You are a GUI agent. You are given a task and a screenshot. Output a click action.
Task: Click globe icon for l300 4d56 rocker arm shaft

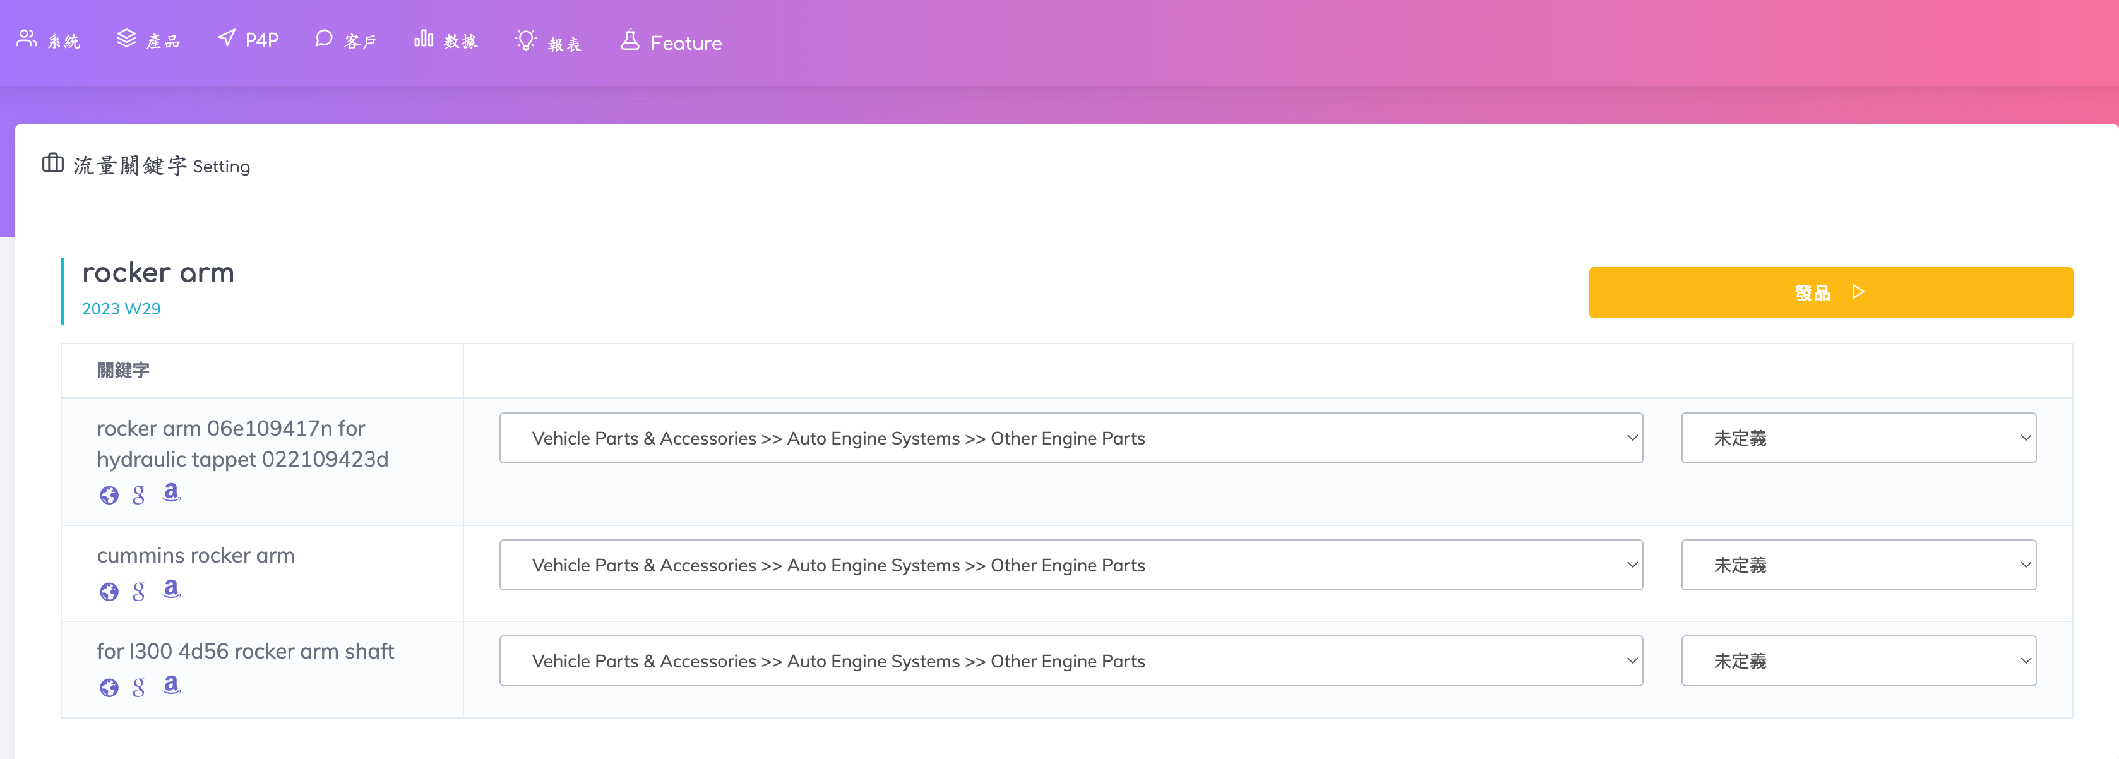109,688
